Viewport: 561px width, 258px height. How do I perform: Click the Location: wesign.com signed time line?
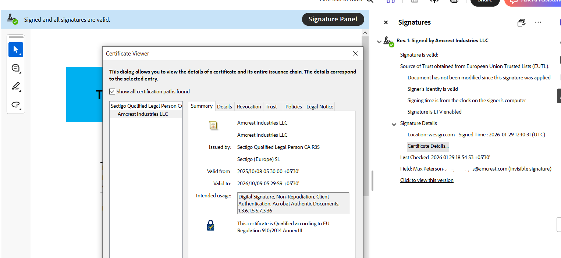point(476,135)
